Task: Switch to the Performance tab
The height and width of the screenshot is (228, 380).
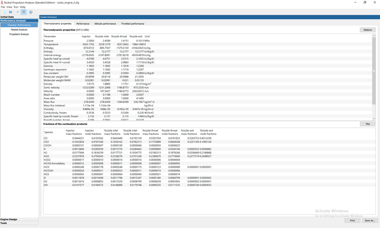Action: 83,24
